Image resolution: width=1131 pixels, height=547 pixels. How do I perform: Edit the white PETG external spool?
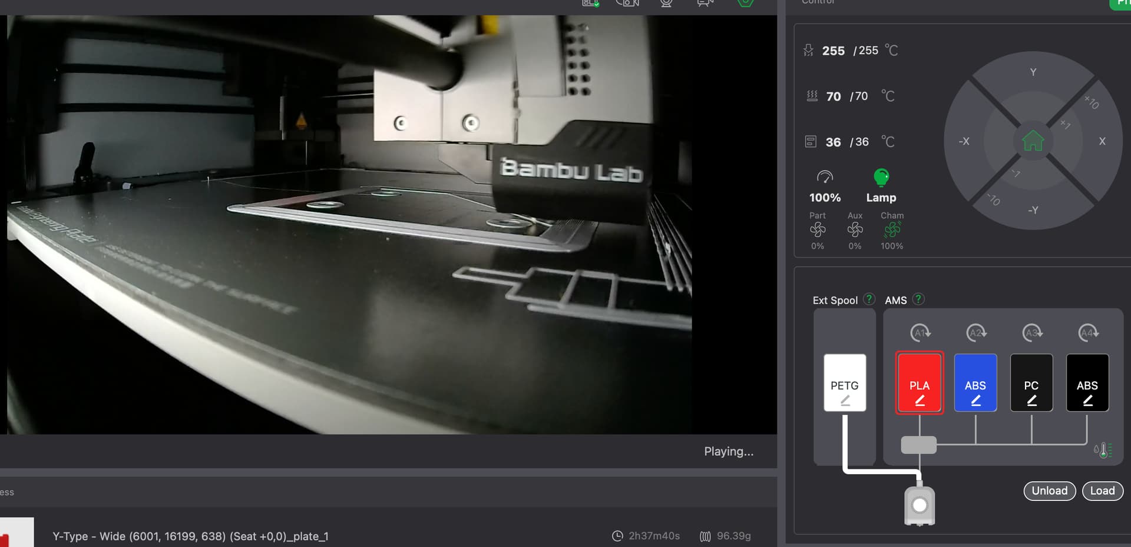click(845, 383)
